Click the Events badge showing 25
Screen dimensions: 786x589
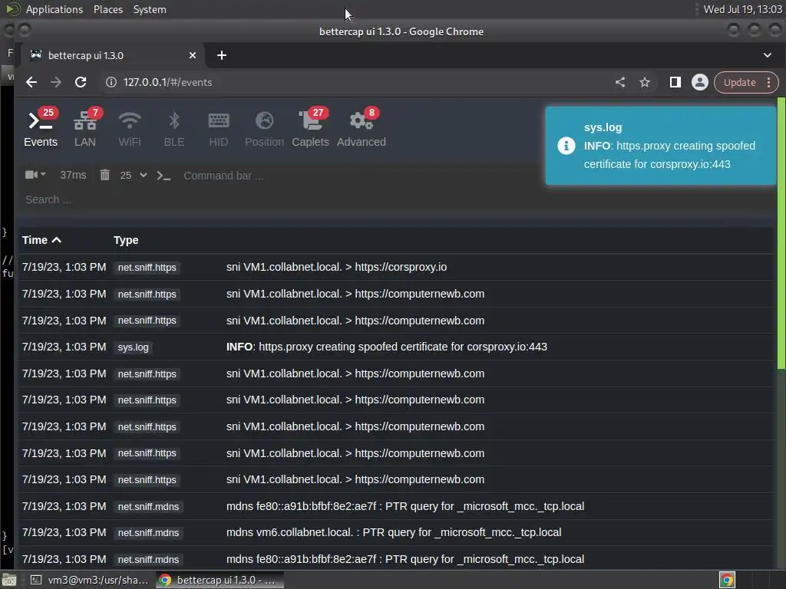tap(48, 113)
